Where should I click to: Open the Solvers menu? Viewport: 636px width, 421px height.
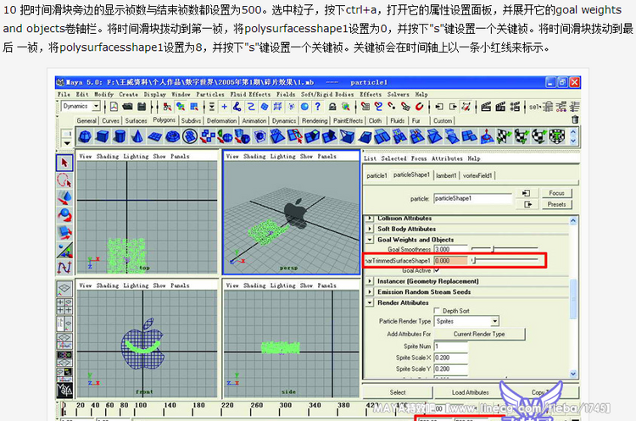[399, 94]
